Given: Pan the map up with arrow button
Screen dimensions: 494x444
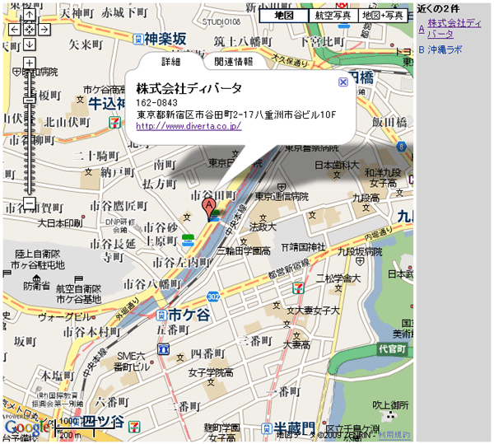Looking at the screenshot, I should pos(30,15).
